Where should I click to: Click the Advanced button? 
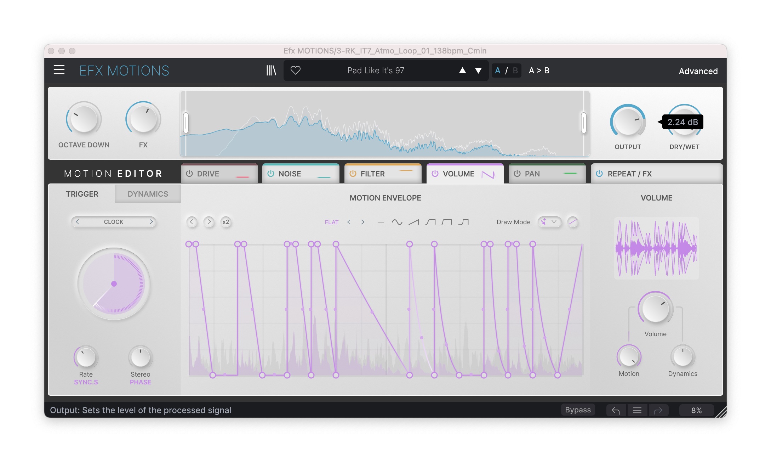[x=698, y=71]
